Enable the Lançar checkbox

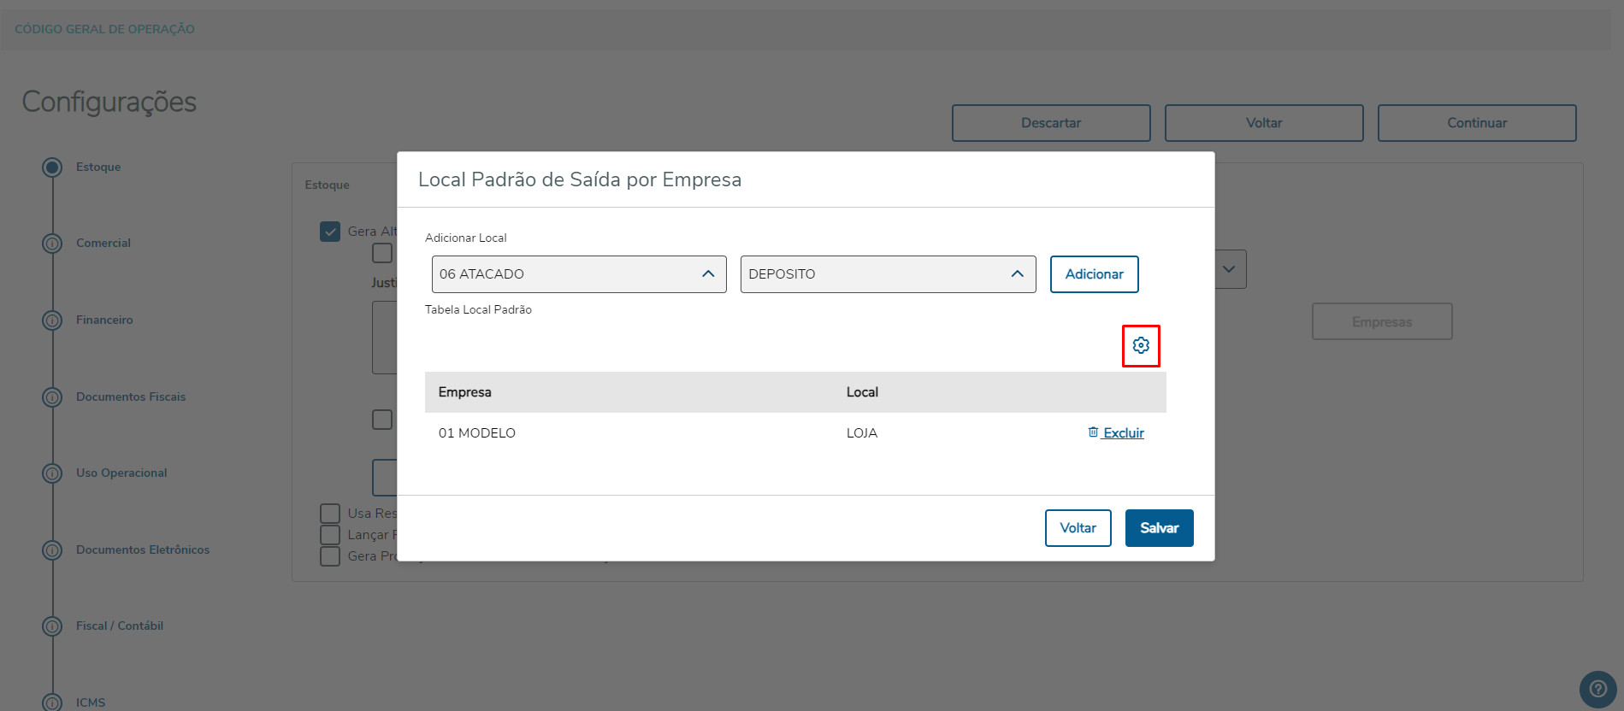tap(330, 535)
